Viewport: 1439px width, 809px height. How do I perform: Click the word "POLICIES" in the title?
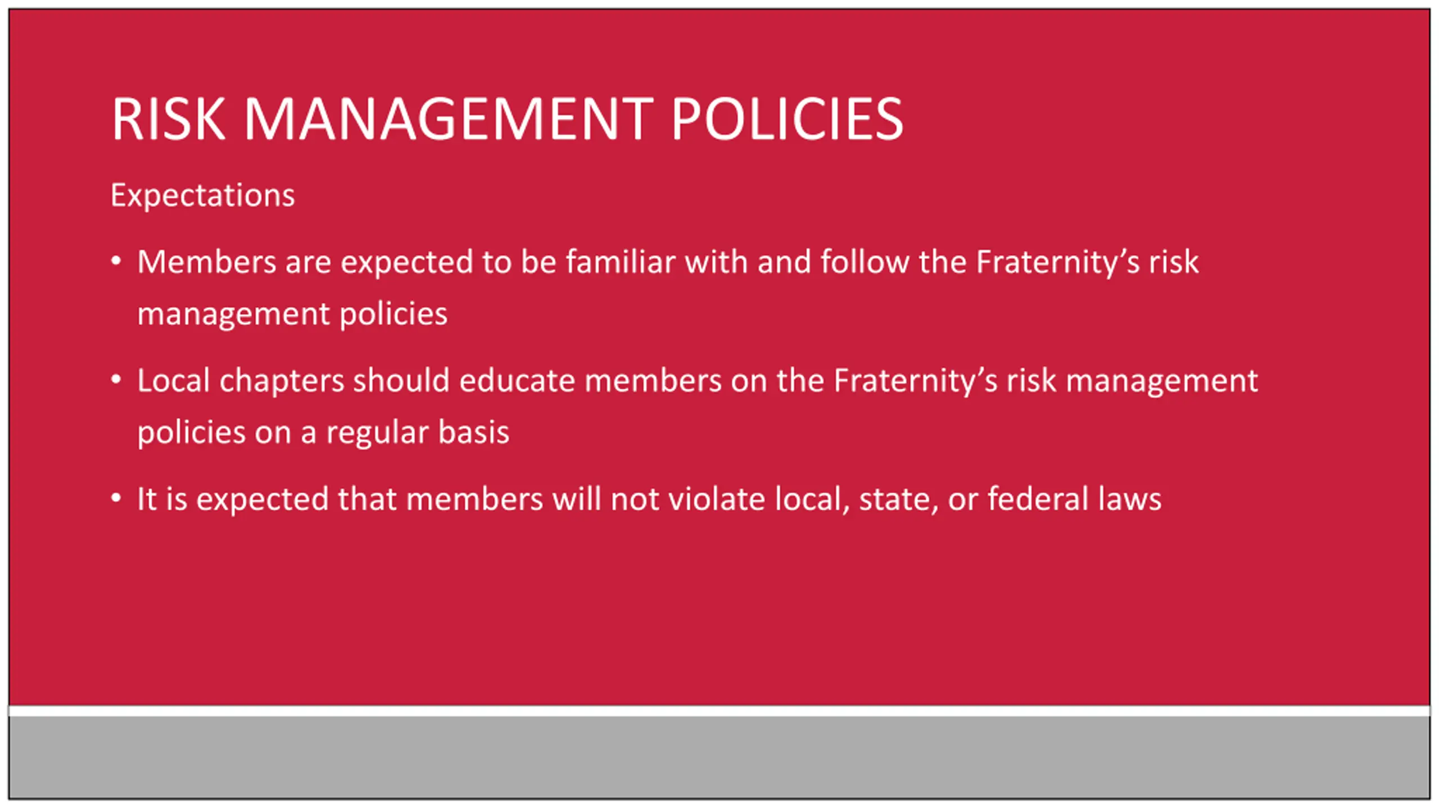point(788,119)
